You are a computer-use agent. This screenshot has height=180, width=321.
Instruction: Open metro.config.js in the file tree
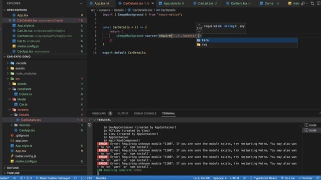(x=26, y=161)
